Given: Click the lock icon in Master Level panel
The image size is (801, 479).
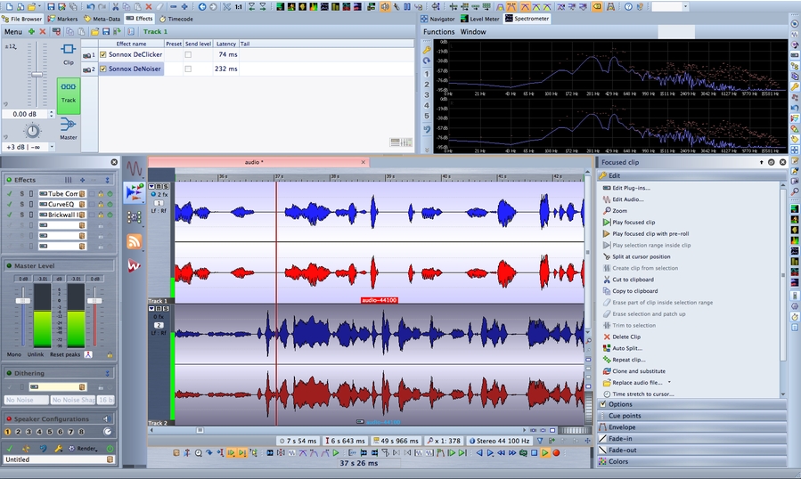Looking at the screenshot, I should pyautogui.click(x=110, y=354).
